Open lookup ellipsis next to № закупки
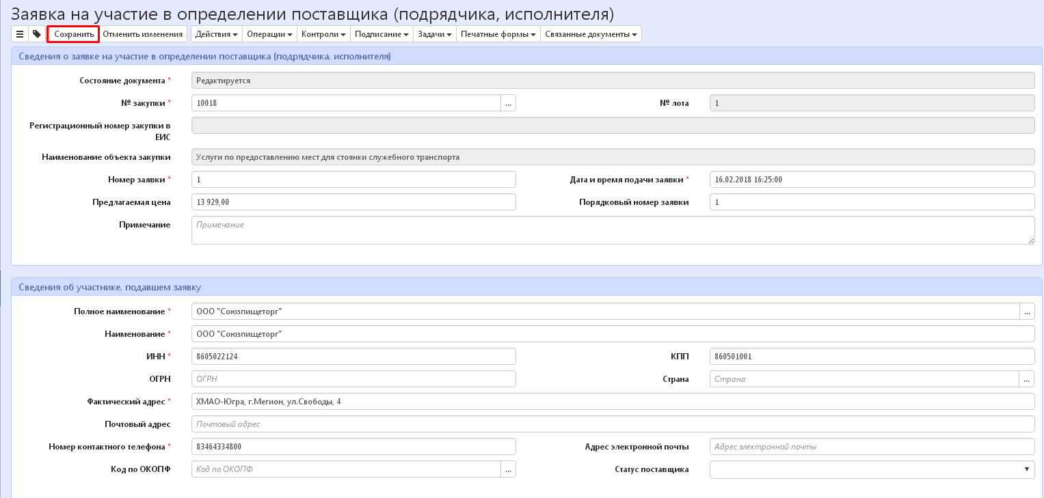 508,103
